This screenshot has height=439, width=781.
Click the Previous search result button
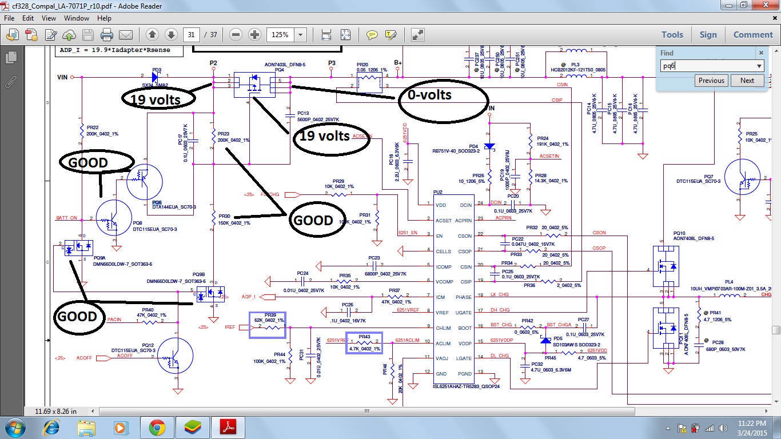[711, 81]
